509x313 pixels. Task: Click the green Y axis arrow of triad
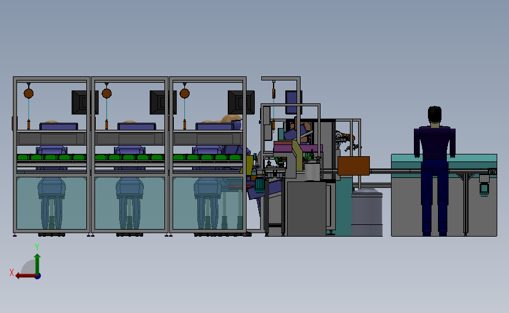coord(38,264)
